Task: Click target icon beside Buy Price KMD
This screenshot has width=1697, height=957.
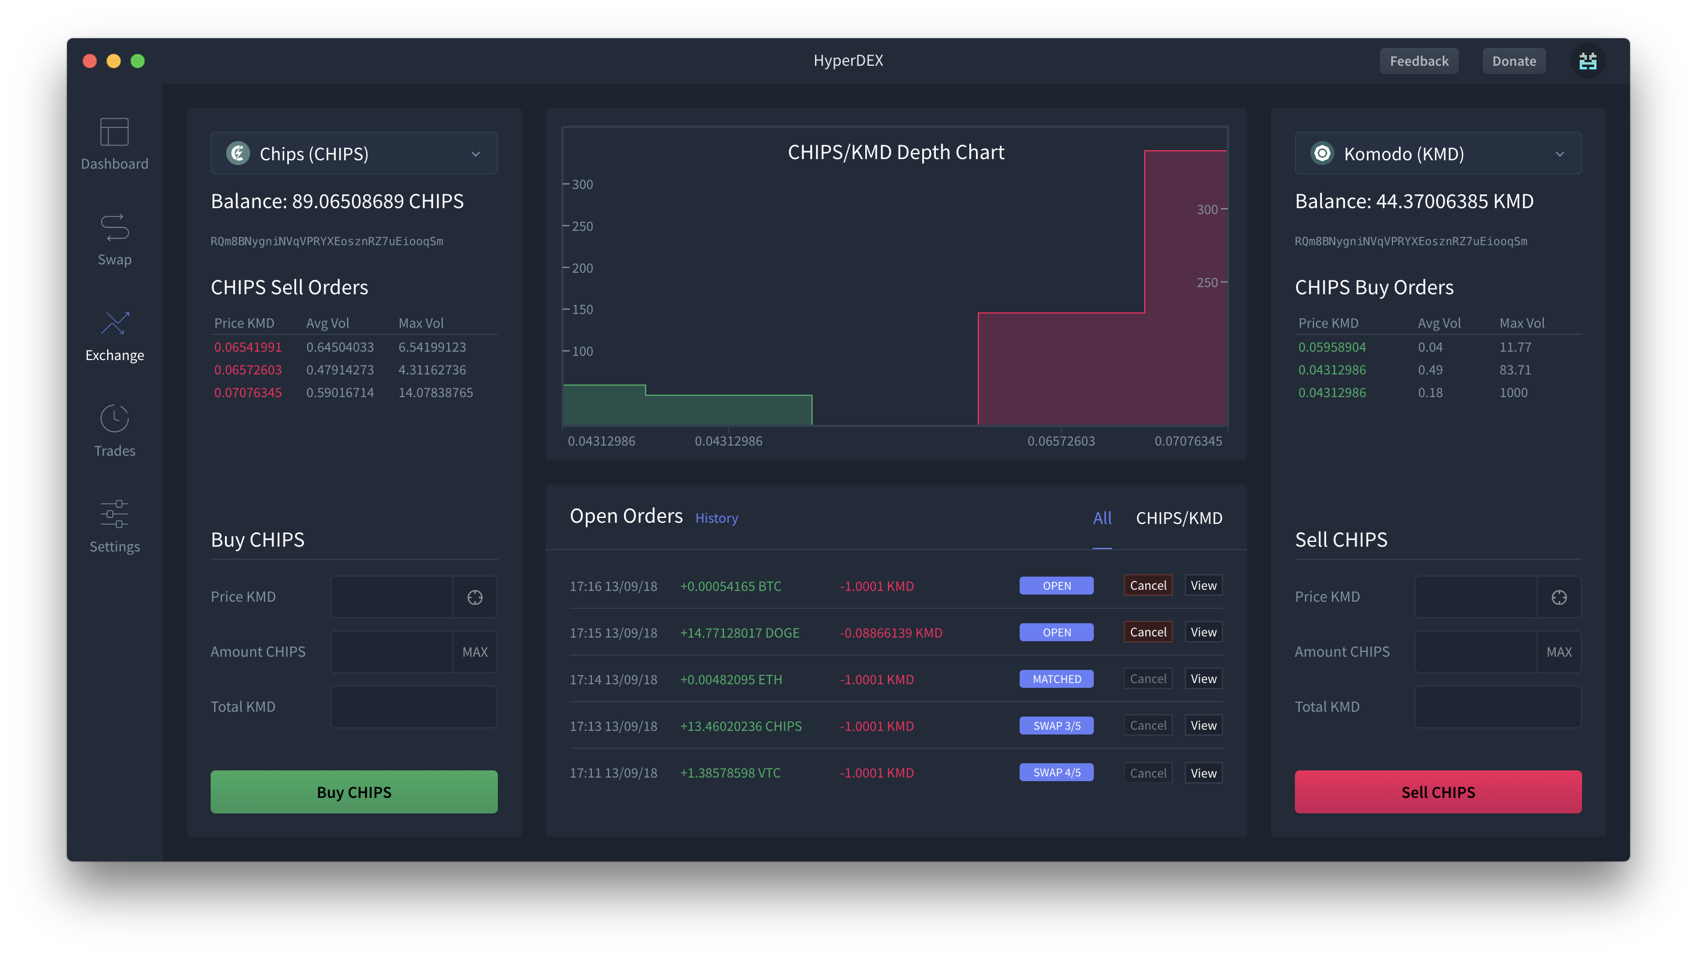Action: click(475, 598)
